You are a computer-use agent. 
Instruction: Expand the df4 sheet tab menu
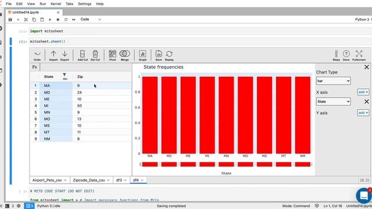point(142,181)
